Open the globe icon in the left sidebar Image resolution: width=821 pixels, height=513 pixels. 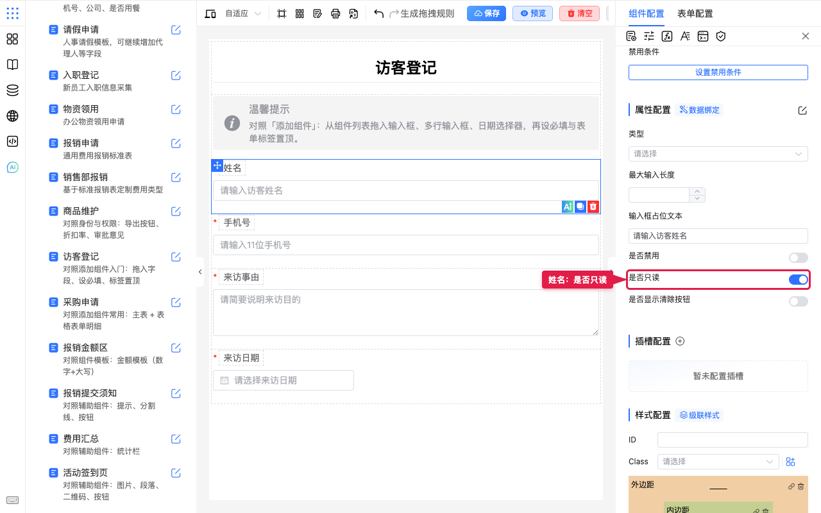pyautogui.click(x=12, y=116)
